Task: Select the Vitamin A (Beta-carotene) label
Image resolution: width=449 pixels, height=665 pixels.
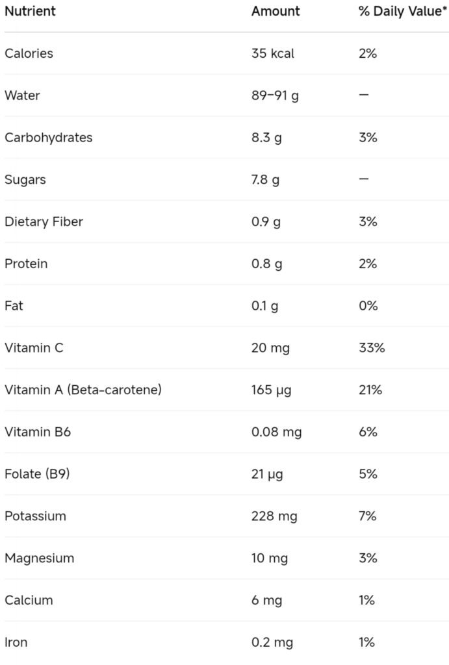Action: 83,390
